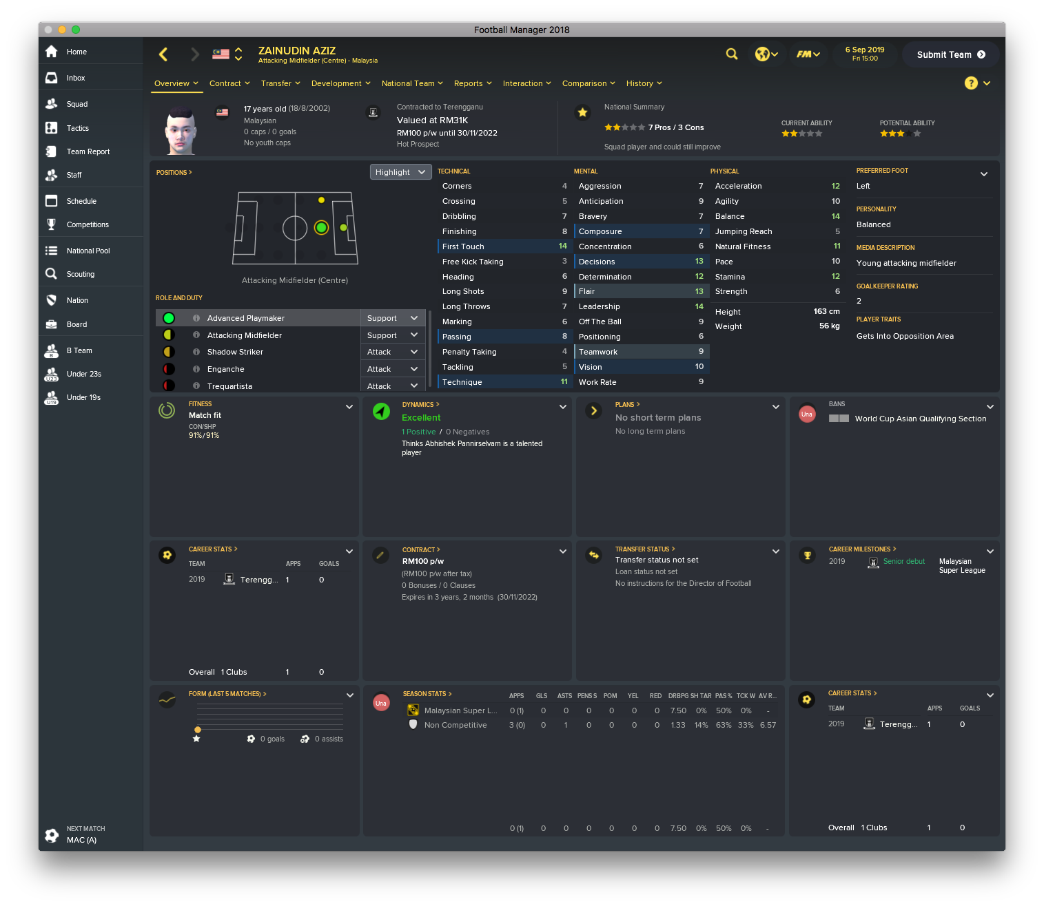Open the Under 23s squad icon
The image size is (1044, 906).
click(51, 374)
